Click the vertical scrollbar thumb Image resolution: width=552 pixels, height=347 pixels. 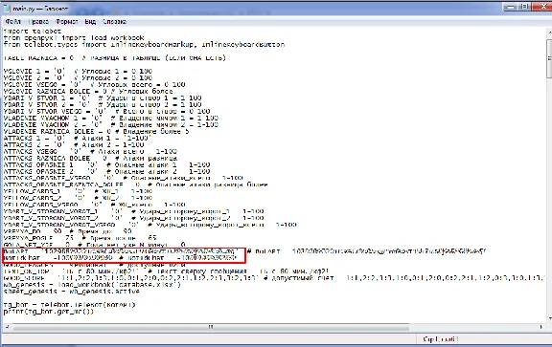click(x=549, y=60)
